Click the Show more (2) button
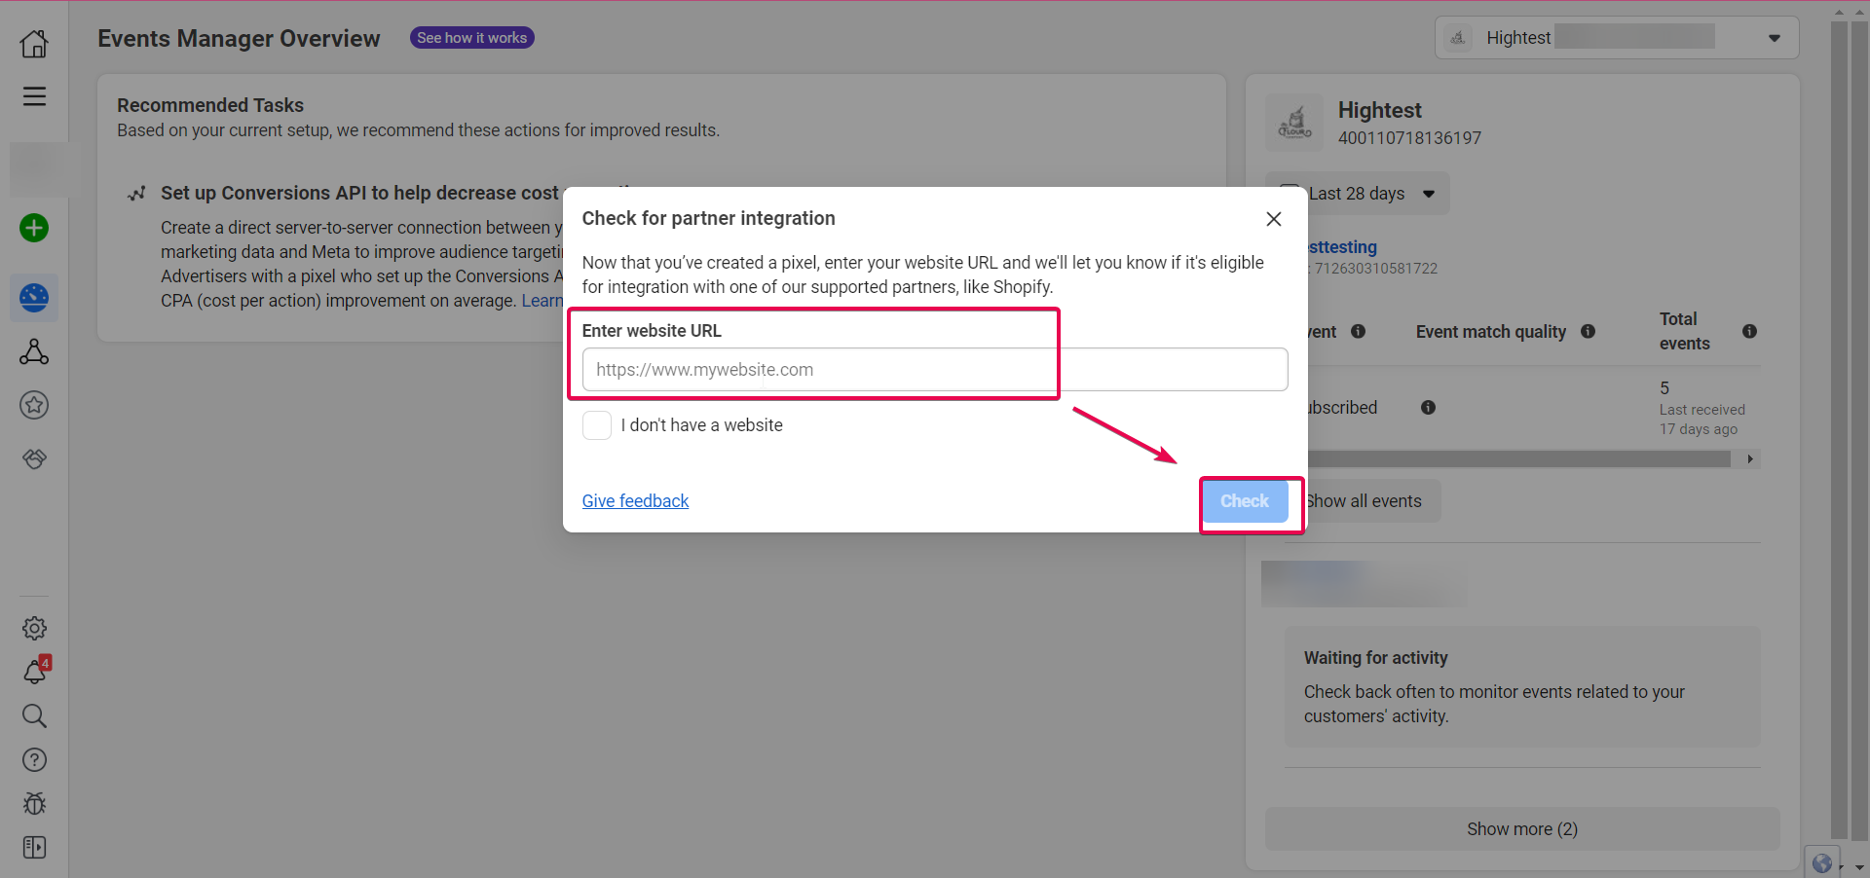The image size is (1870, 878). [1521, 829]
